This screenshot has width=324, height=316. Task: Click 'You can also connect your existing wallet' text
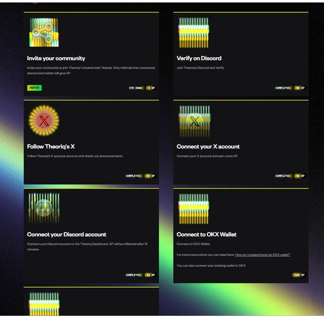pos(211,265)
